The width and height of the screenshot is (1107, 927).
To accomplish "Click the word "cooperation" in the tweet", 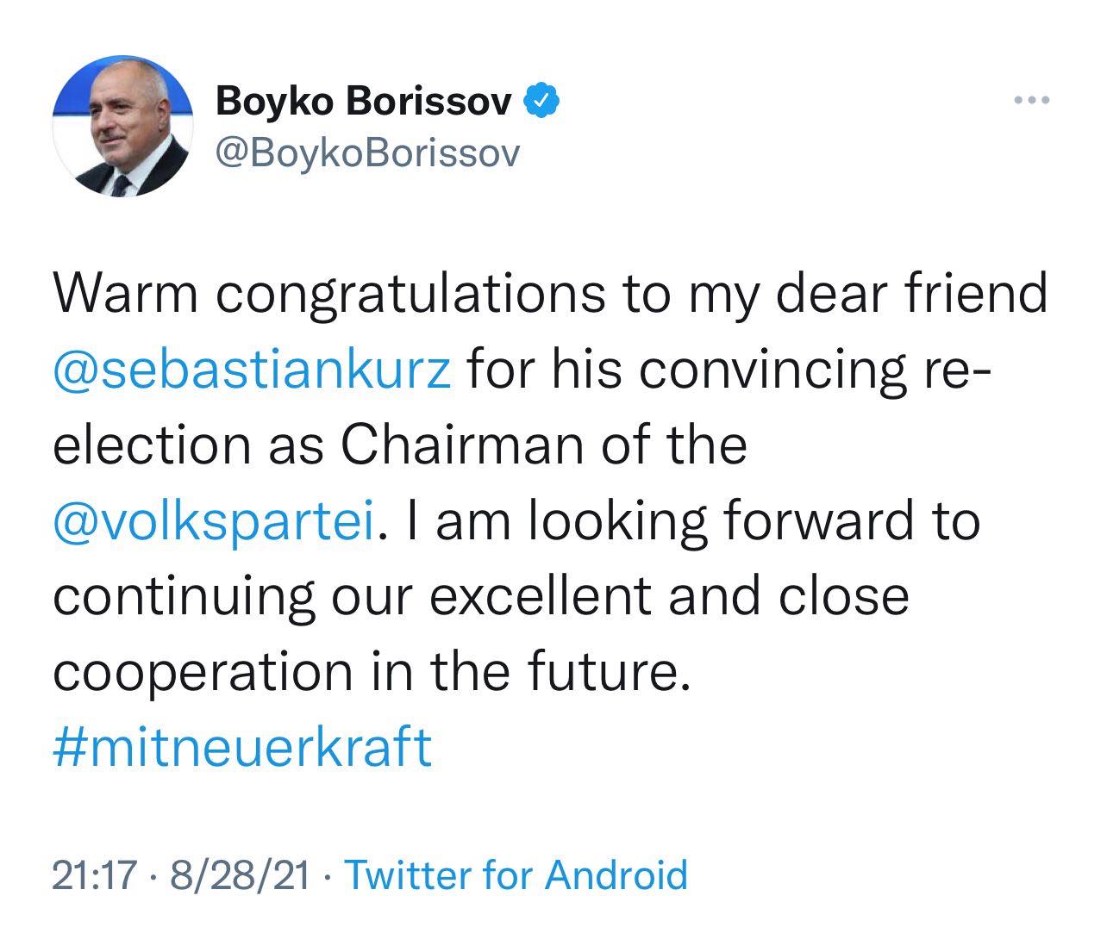I will (203, 671).
